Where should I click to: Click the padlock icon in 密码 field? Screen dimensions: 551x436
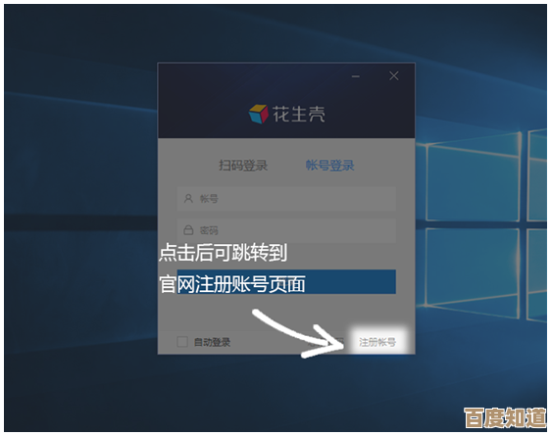(x=188, y=230)
